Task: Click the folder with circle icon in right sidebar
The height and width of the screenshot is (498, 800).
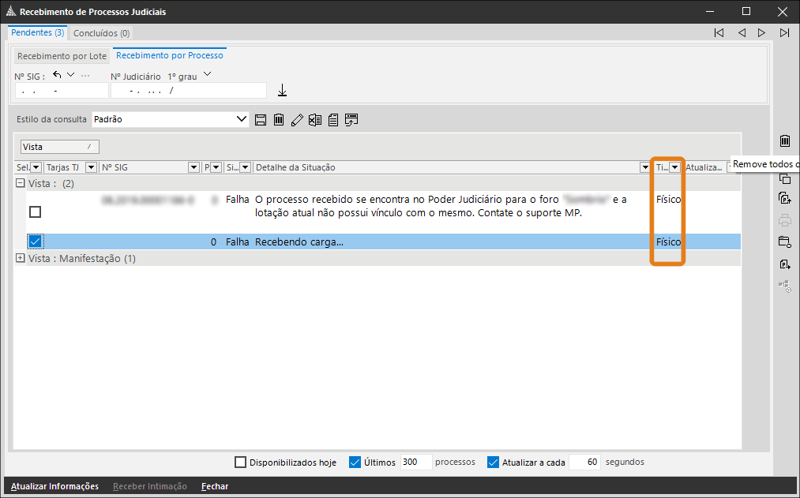Action: (785, 242)
